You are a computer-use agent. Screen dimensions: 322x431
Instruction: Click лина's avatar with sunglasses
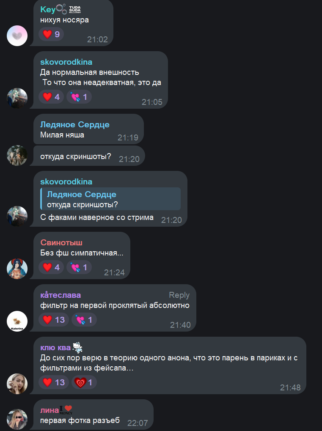(x=17, y=419)
